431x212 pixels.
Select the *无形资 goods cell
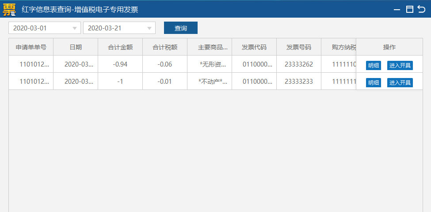pos(210,64)
